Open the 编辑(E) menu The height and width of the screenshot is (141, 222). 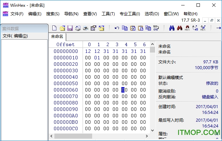(x=35, y=14)
